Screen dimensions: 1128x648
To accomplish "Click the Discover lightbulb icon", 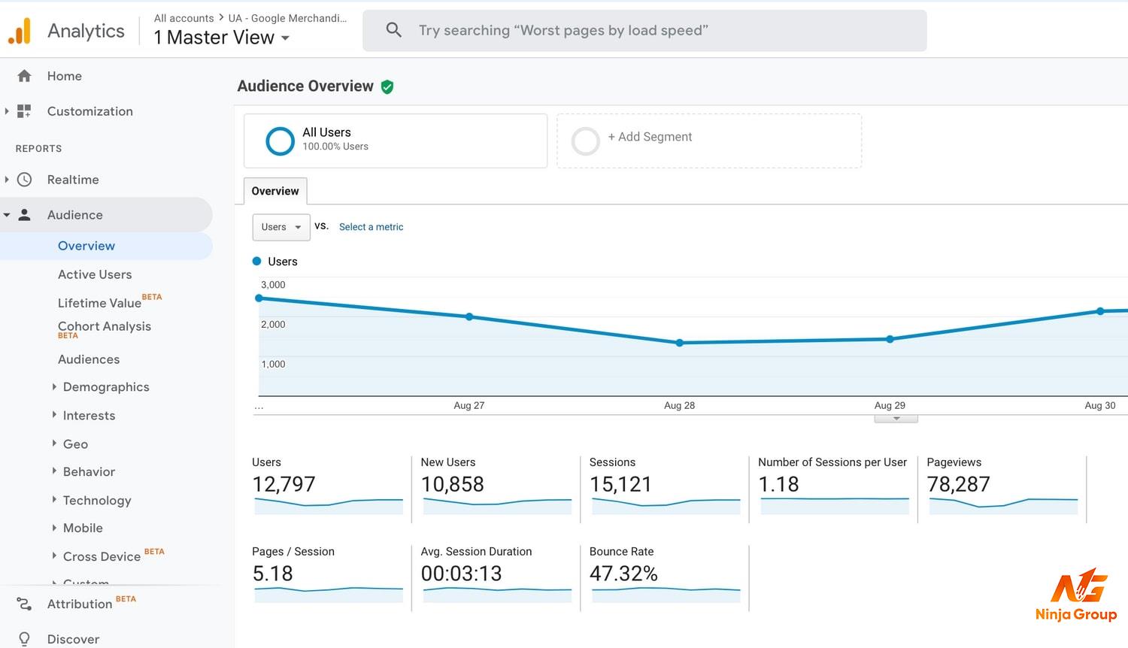I will (24, 639).
